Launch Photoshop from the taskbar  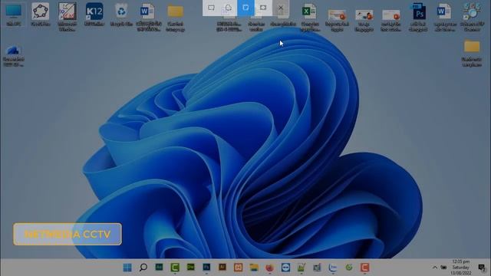[206, 268]
